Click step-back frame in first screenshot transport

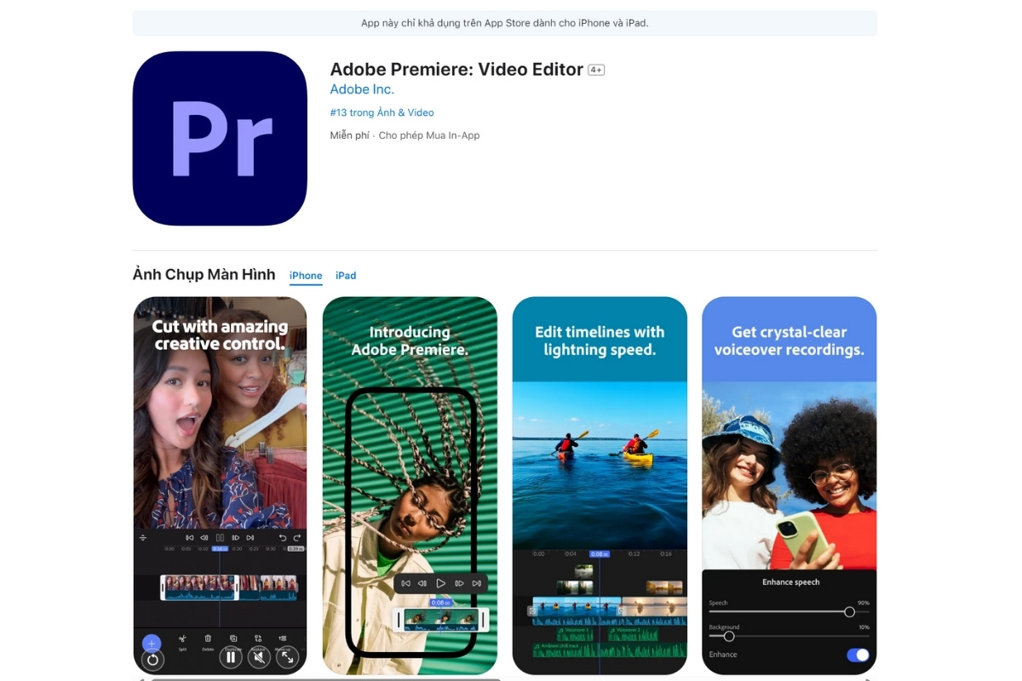(204, 538)
